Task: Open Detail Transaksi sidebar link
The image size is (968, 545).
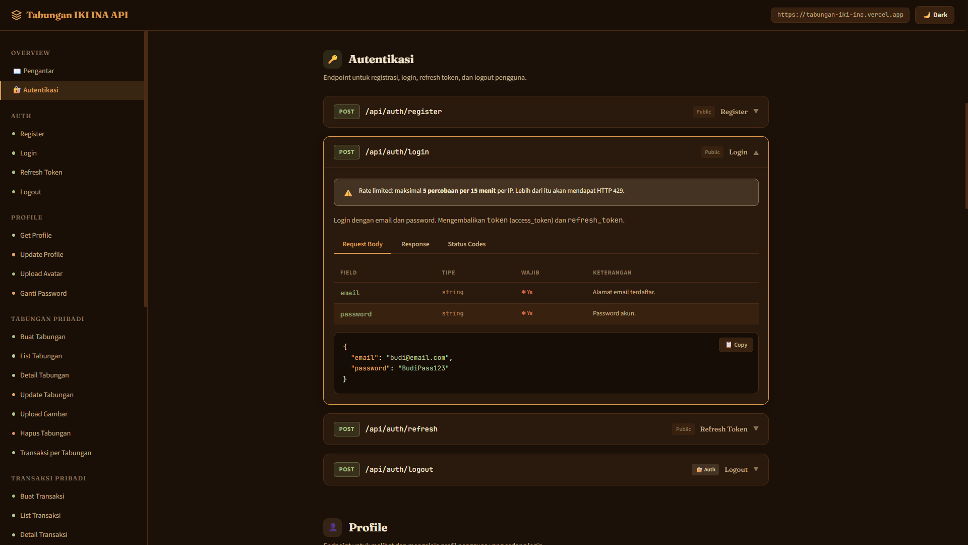Action: click(x=44, y=535)
